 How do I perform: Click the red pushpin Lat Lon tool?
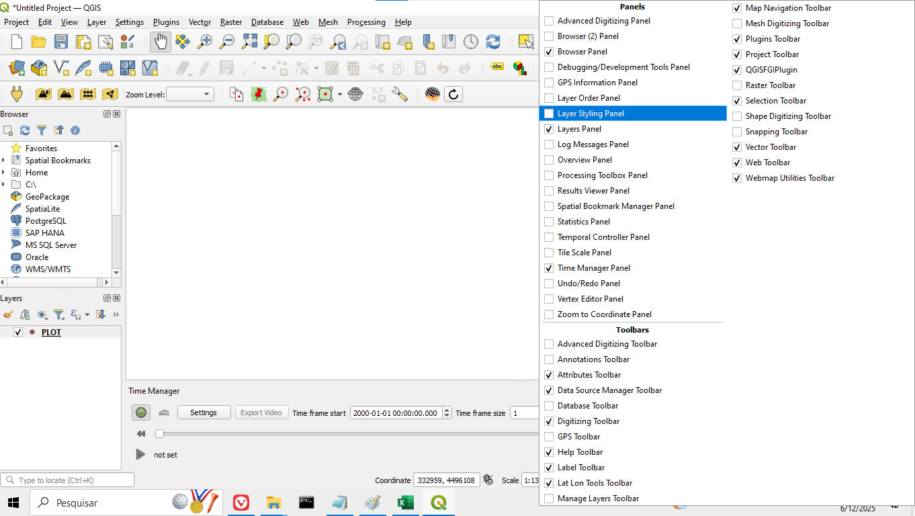click(259, 94)
